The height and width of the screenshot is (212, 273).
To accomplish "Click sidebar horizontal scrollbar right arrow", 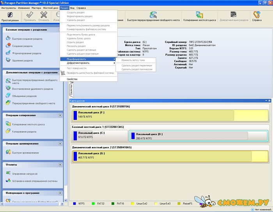I will pyautogui.click(x=62, y=204).
